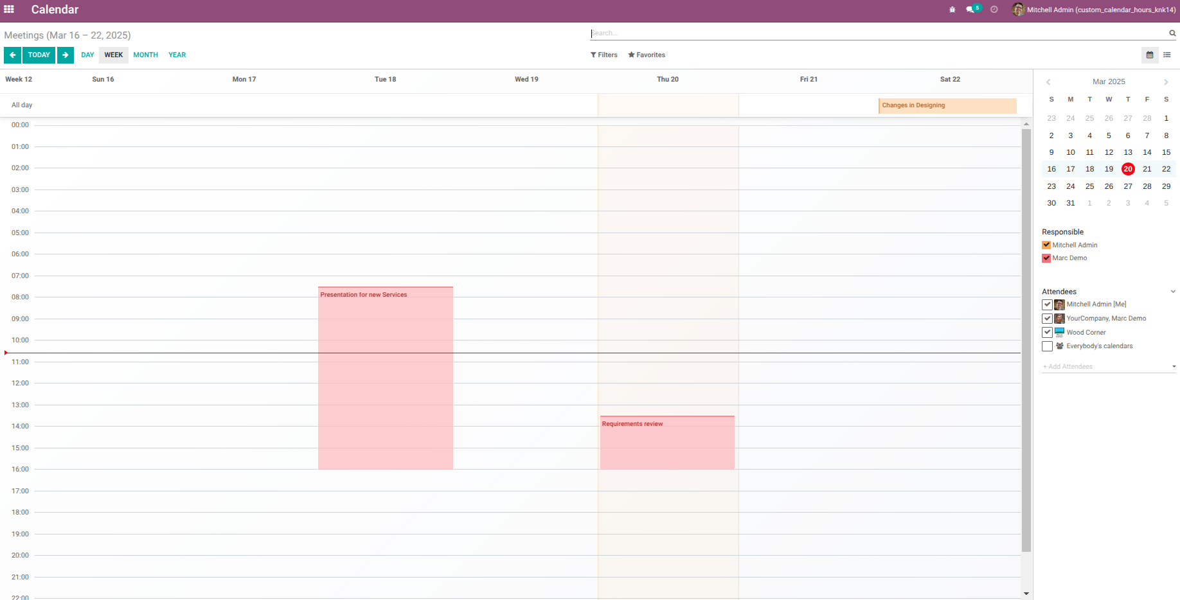The width and height of the screenshot is (1180, 600).
Task: Open the apps grid menu
Action: pos(9,9)
